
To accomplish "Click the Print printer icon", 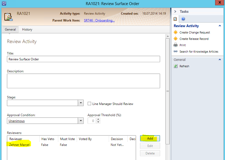I will click(x=175, y=45).
